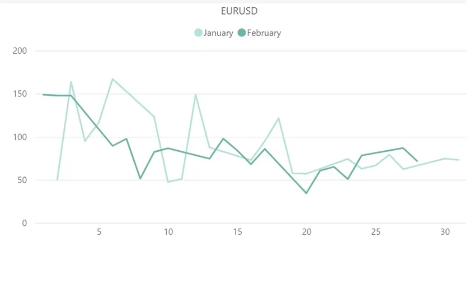Select January's spike at day 12
The image size is (470, 283).
pyautogui.click(x=196, y=95)
